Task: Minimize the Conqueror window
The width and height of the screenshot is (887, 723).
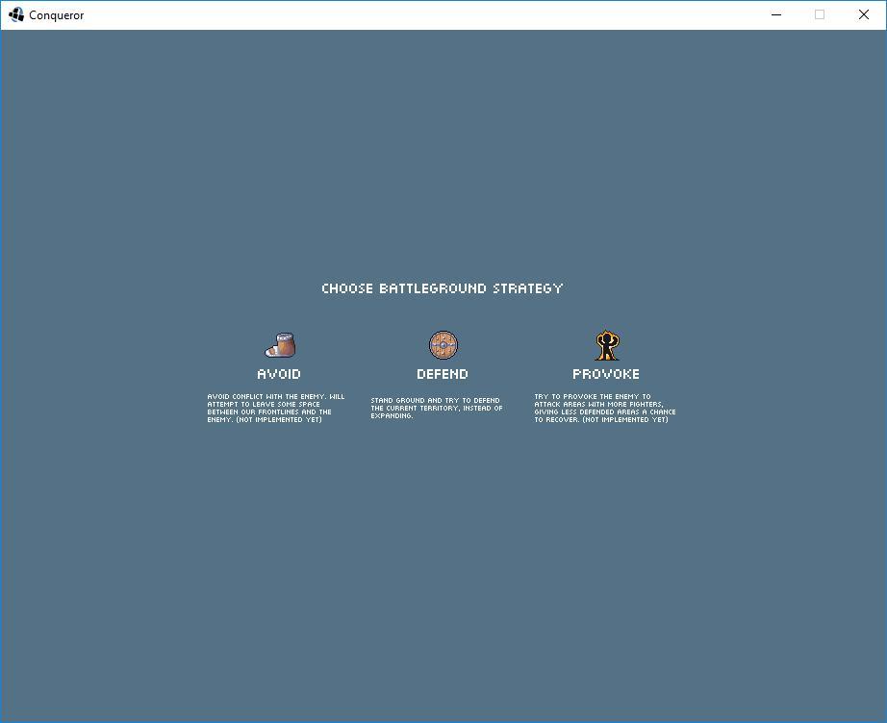Action: [x=776, y=14]
